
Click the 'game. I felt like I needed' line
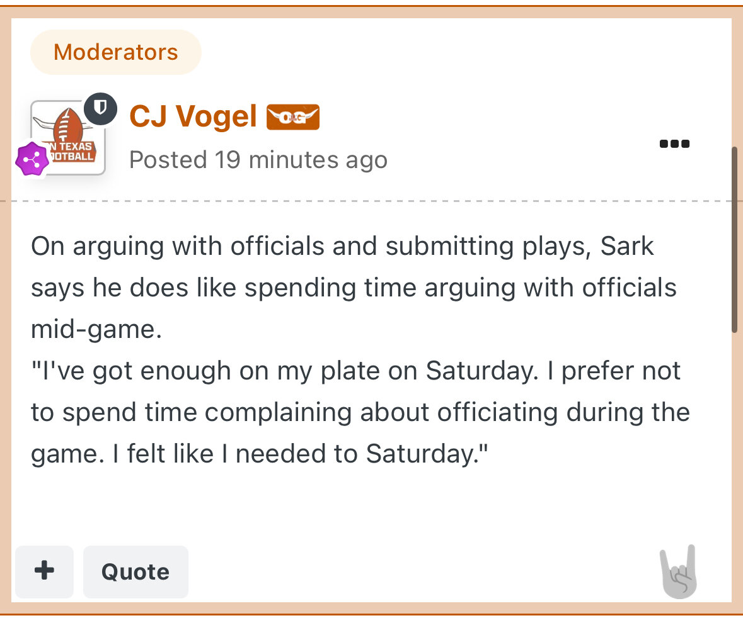(x=260, y=454)
